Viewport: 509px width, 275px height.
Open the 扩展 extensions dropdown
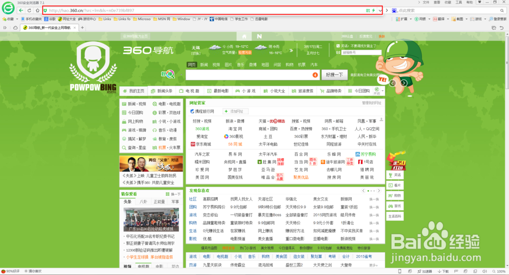410,19
